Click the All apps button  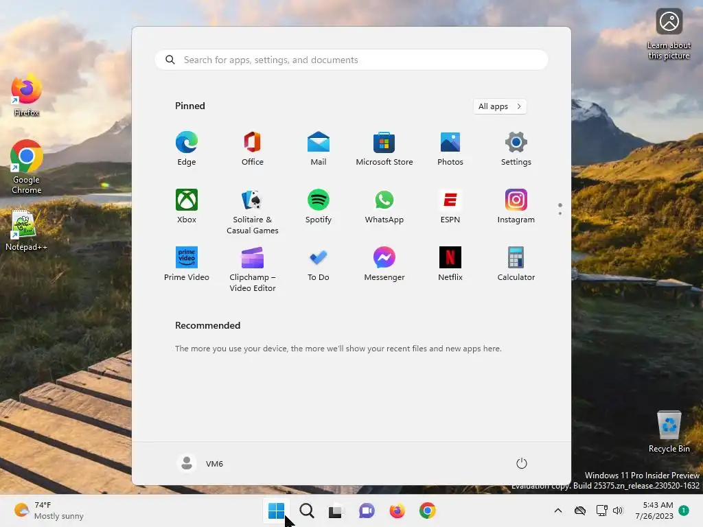(x=500, y=106)
